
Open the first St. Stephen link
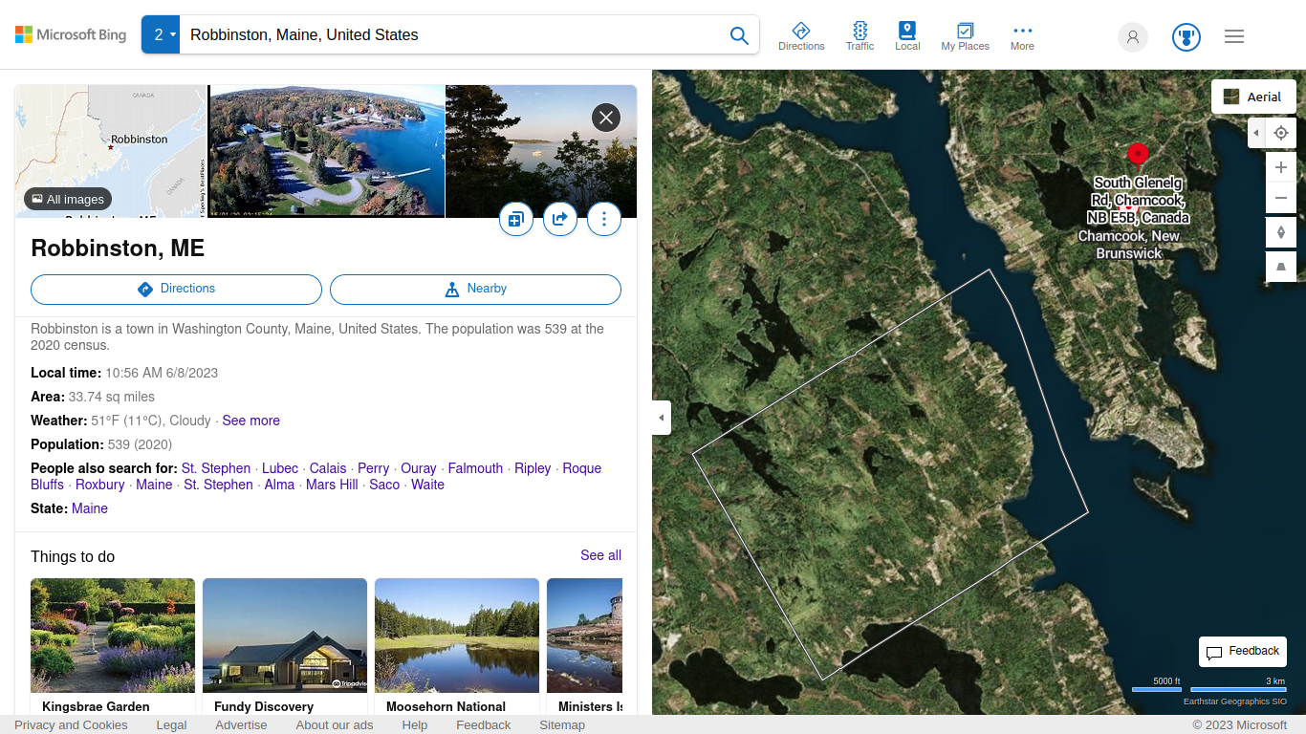216,468
